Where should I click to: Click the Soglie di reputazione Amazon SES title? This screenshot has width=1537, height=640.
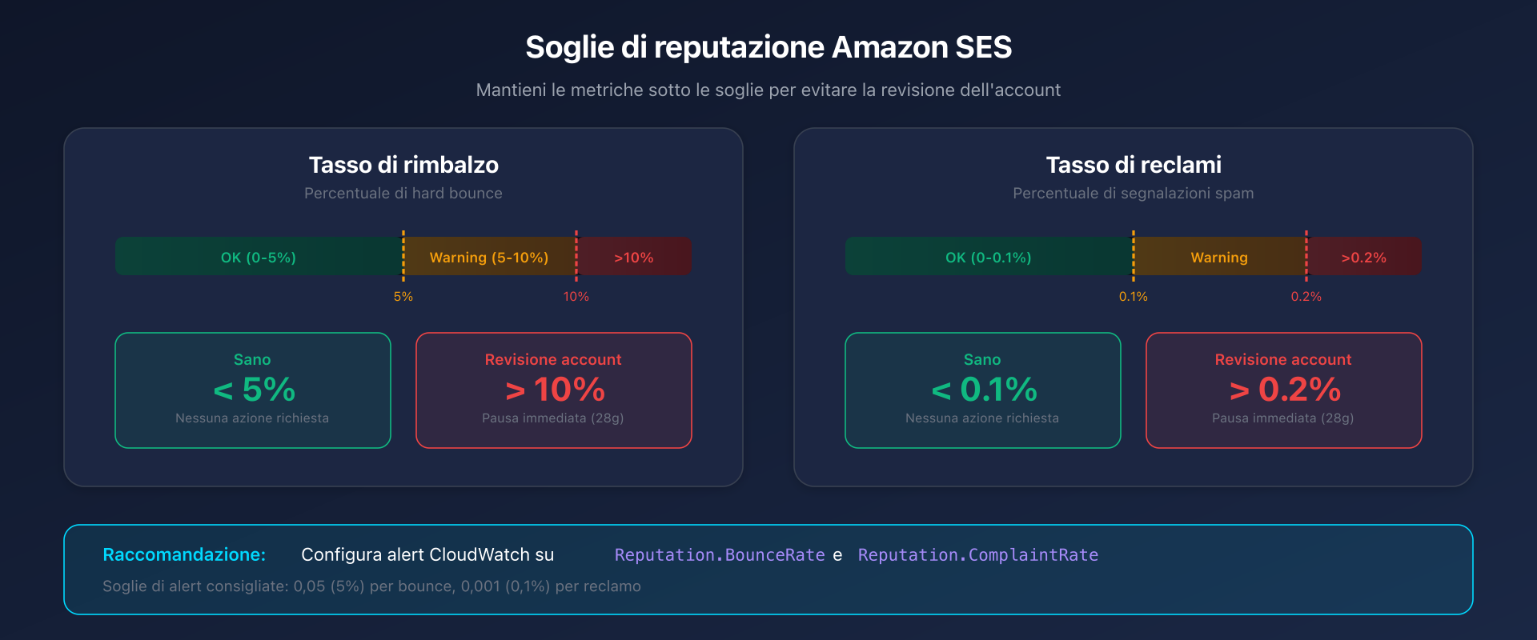click(x=768, y=47)
